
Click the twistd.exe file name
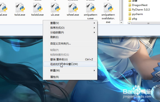click(x=37, y=15)
